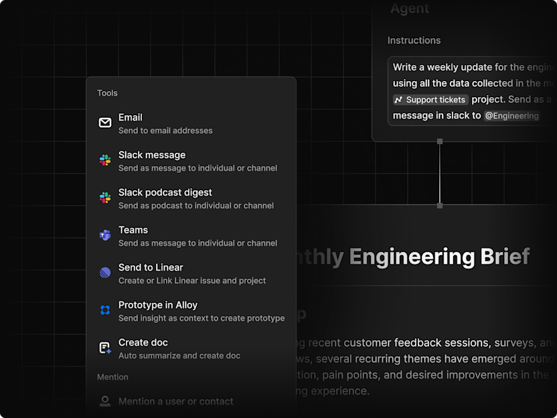557x418 pixels.
Task: Click the Engineering Brief document title
Action: pos(412,257)
